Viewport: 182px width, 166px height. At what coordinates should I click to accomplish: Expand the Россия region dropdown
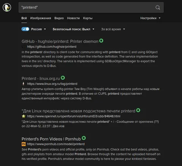click(38, 29)
